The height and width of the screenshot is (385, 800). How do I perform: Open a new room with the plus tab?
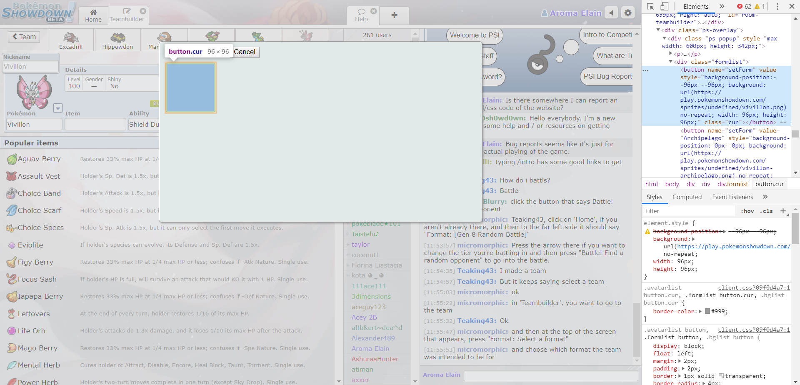(394, 15)
